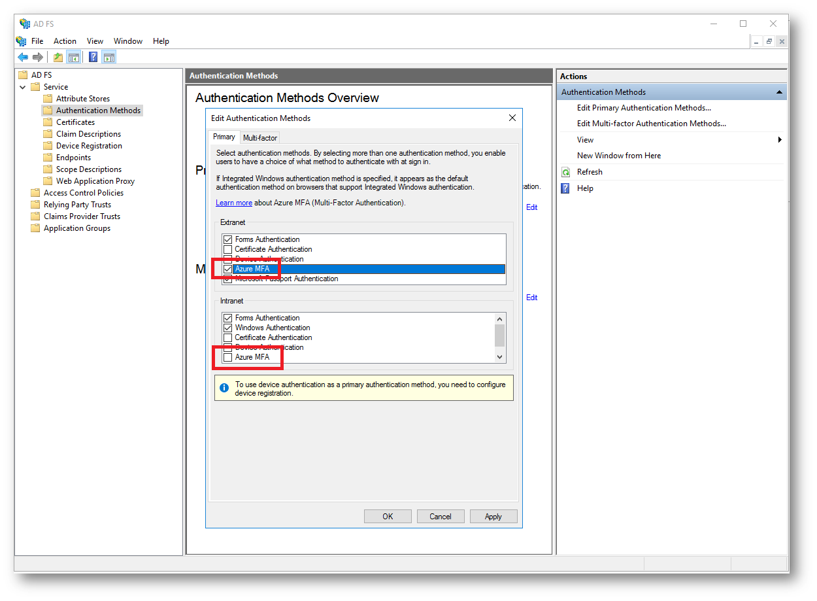Select Authentication Methods in the console tree
Viewport: 817px width, 601px height.
point(98,111)
